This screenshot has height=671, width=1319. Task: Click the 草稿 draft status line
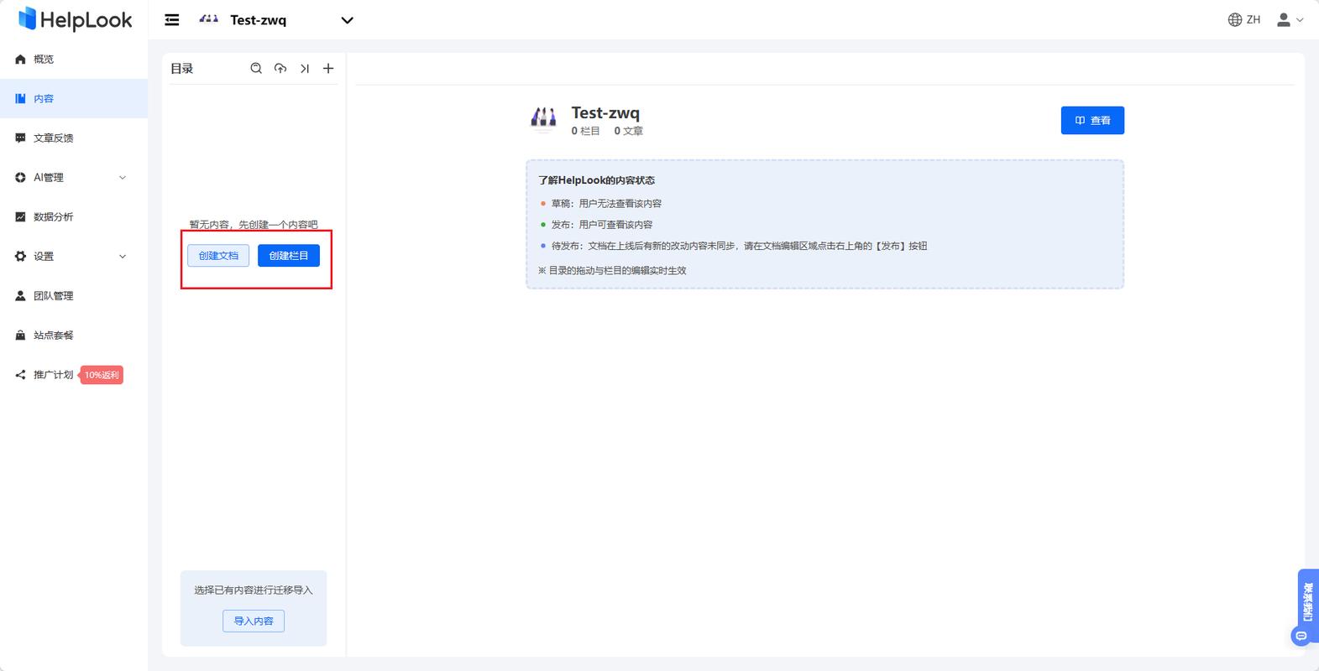(x=606, y=204)
